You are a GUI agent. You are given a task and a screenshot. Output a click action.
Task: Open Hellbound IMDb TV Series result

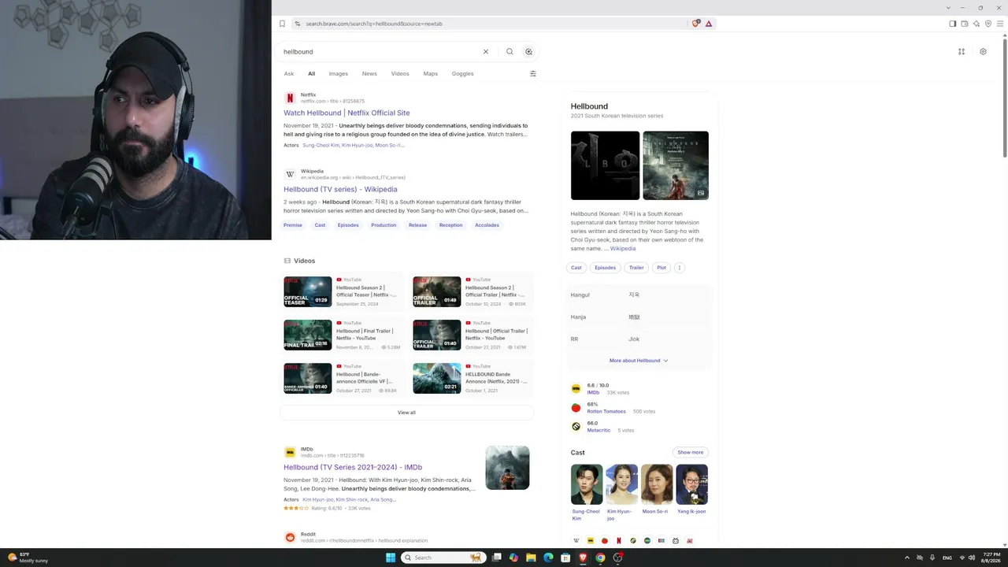353,467
